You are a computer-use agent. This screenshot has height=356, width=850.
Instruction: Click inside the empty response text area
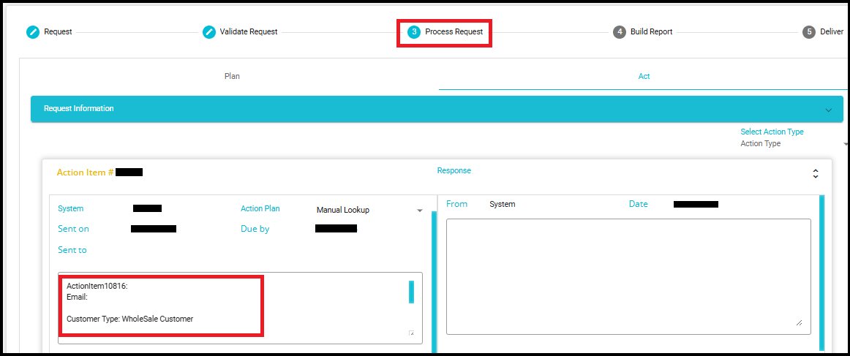pos(628,274)
